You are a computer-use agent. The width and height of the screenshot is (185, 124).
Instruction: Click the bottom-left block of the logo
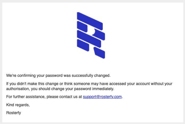83,45
